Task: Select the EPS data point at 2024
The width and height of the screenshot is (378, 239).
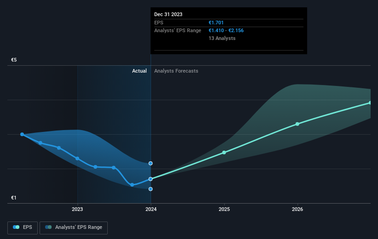Action: [x=151, y=179]
